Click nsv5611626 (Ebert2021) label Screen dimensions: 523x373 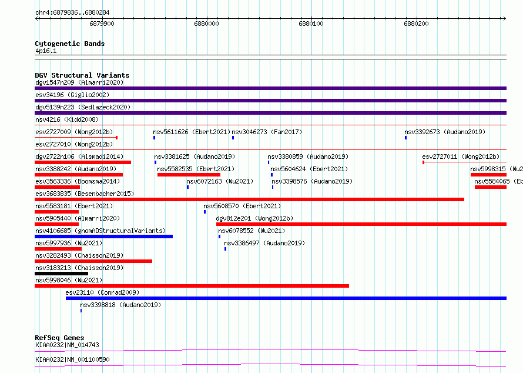pyautogui.click(x=192, y=132)
